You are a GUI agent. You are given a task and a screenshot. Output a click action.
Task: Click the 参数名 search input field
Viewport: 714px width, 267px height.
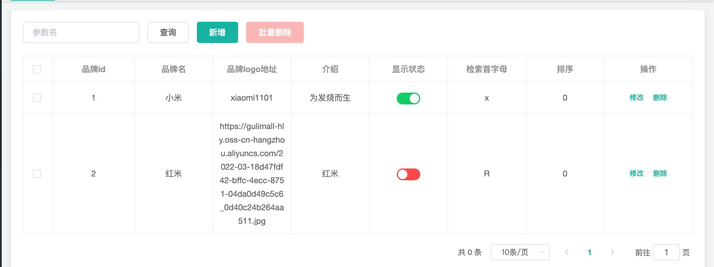[x=81, y=32]
